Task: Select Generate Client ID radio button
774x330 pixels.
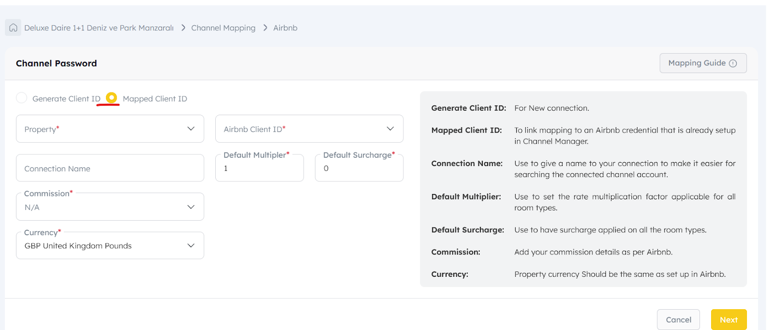Action: (21, 98)
